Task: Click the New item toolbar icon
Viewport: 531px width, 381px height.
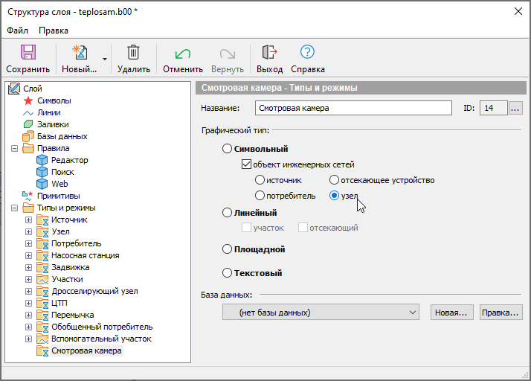Action: point(79,53)
